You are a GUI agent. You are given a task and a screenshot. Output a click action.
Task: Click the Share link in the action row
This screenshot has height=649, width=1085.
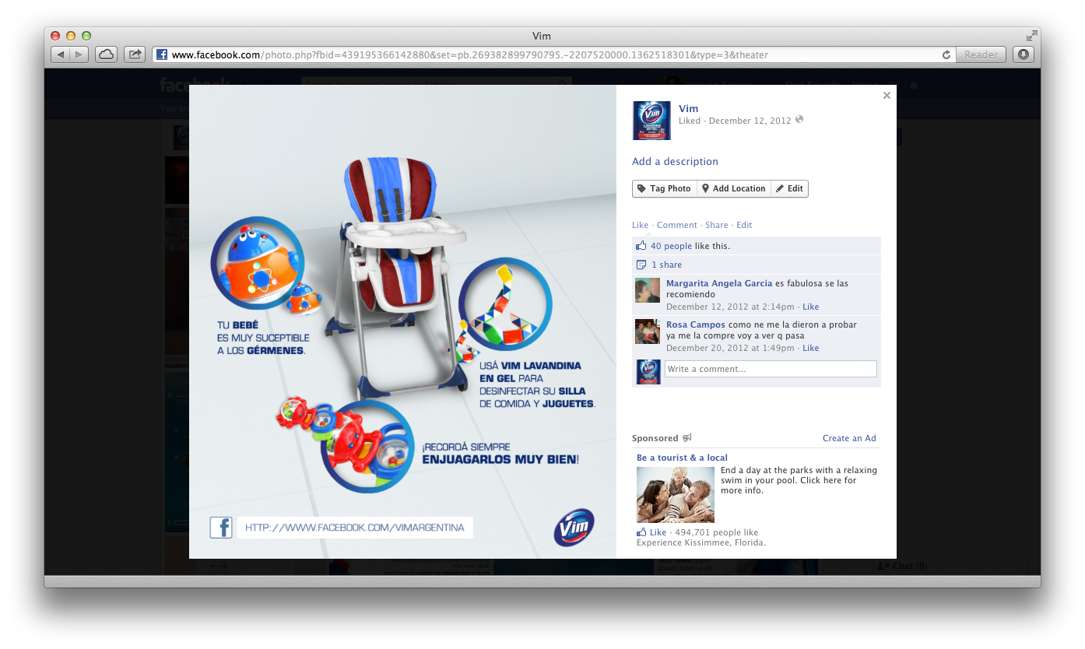click(x=717, y=225)
